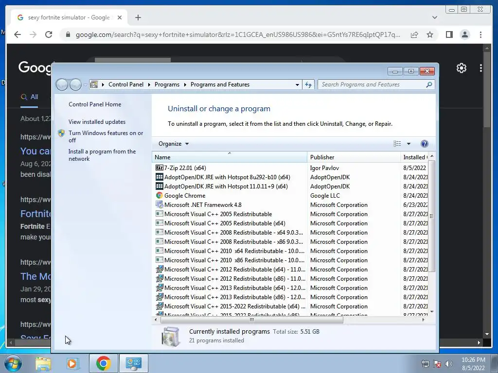Click the Programs and Features breadcrumb

coord(220,85)
